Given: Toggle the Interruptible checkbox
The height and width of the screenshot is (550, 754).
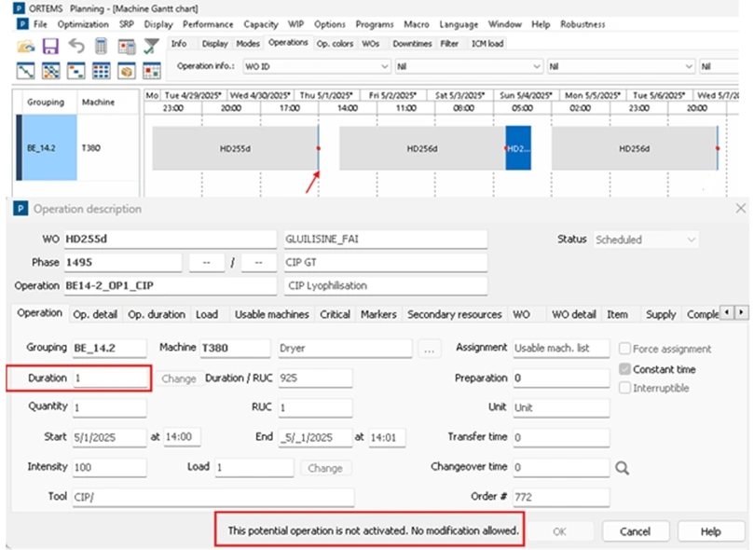Looking at the screenshot, I should (624, 388).
